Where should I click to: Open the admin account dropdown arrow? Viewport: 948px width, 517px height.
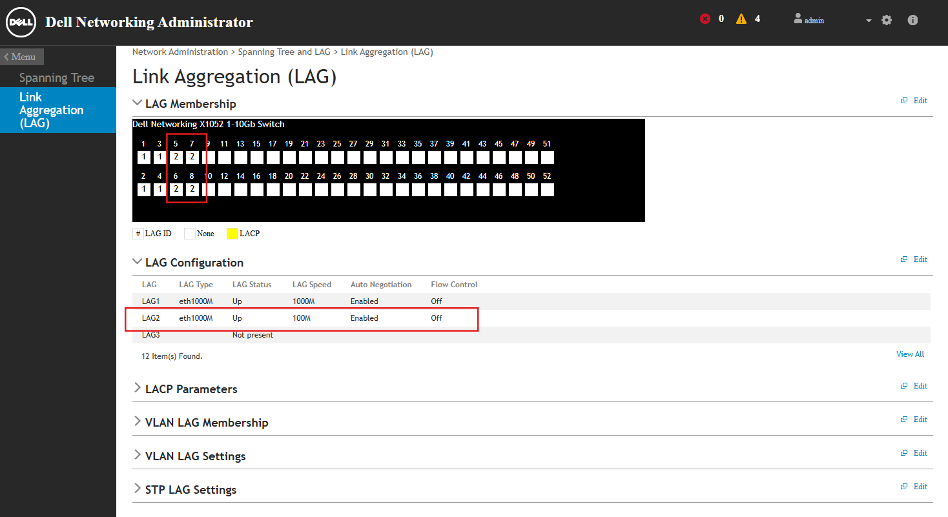point(869,21)
